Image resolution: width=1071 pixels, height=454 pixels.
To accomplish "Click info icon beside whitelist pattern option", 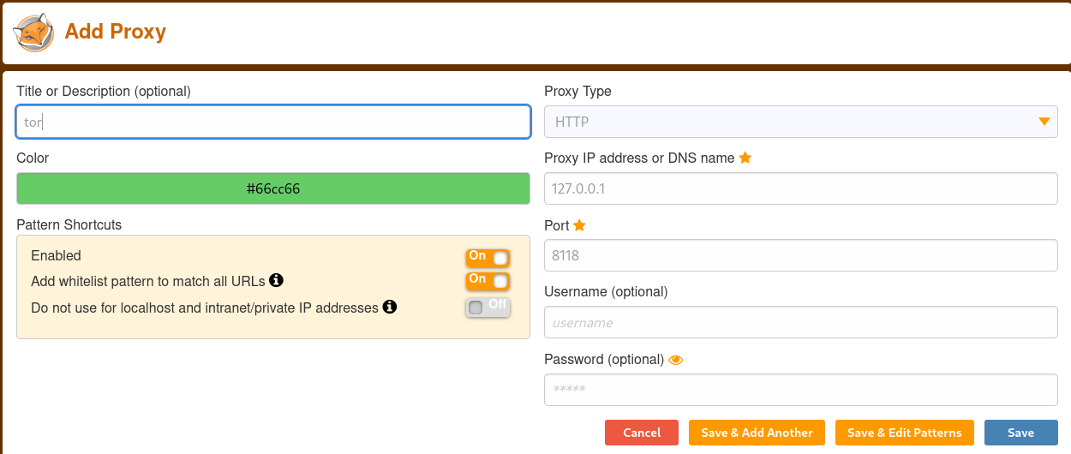I will click(x=276, y=280).
